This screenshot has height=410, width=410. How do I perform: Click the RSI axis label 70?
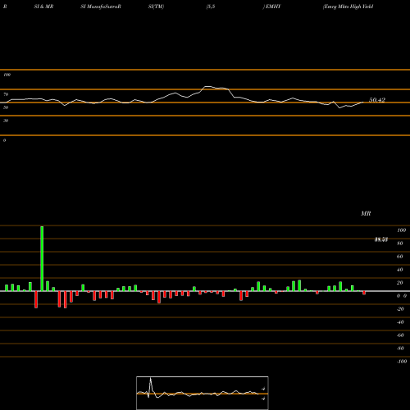tap(6, 94)
